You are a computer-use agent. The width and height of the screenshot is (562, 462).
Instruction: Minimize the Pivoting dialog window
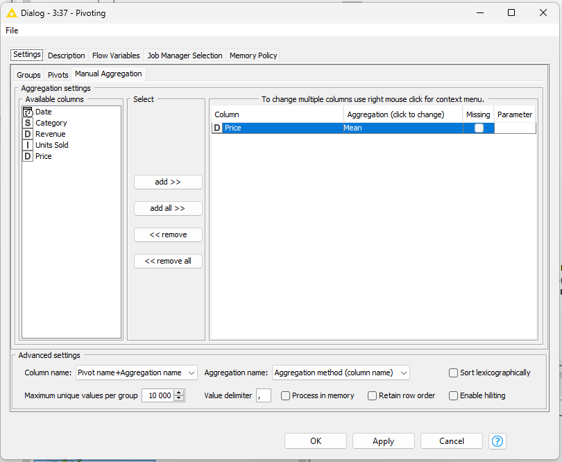(480, 13)
